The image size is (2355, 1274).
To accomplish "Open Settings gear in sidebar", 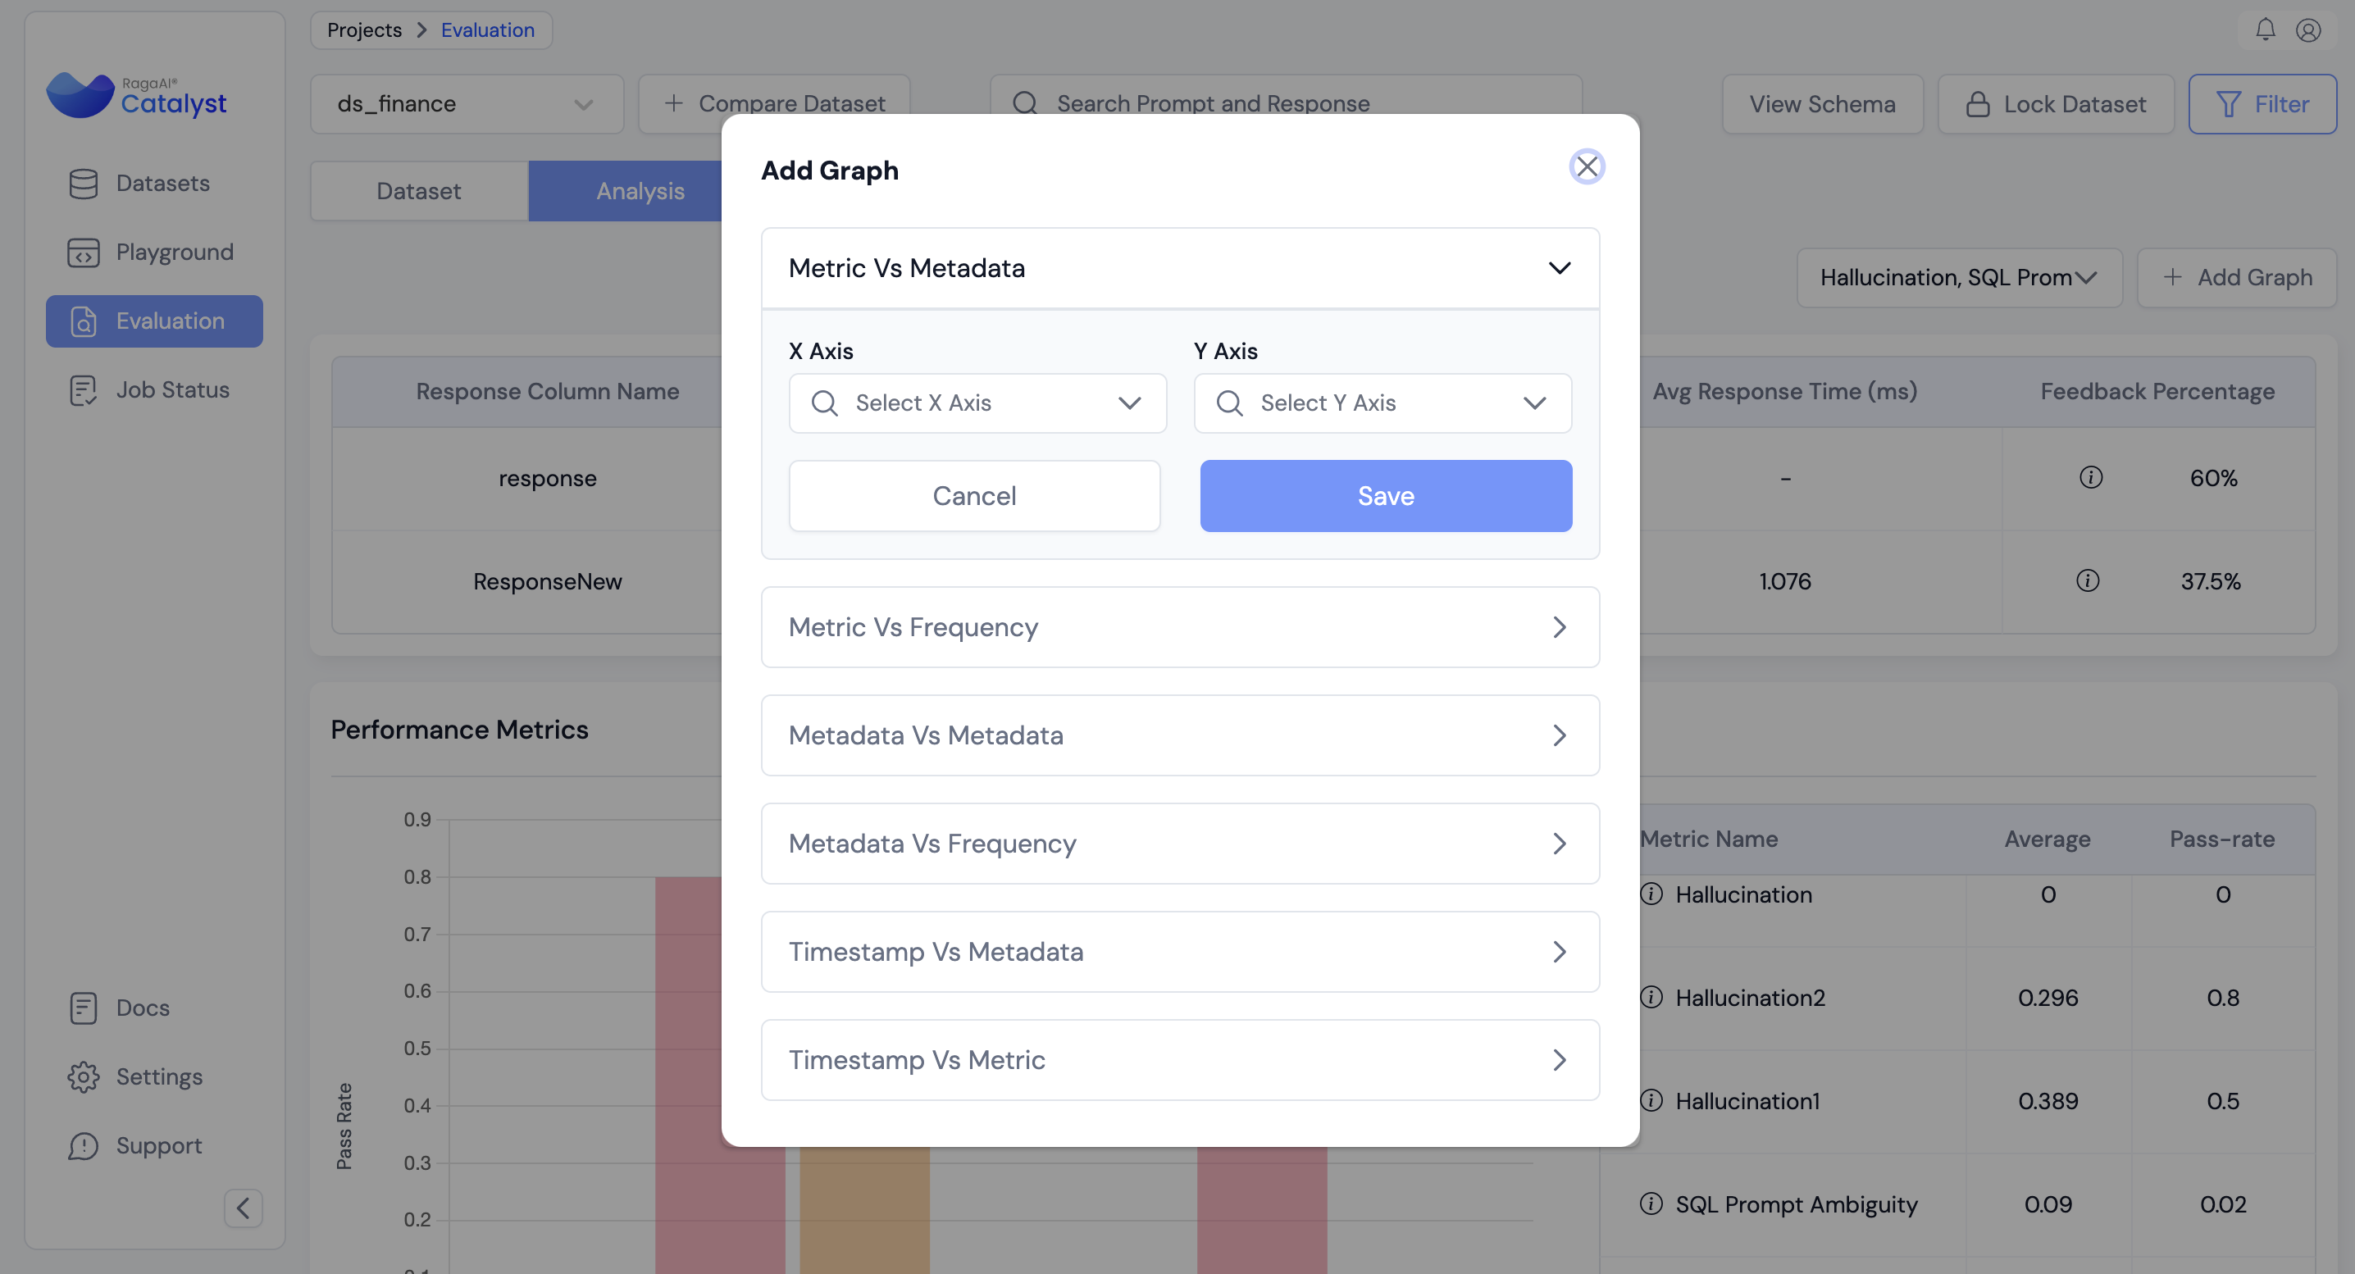I will tap(83, 1076).
